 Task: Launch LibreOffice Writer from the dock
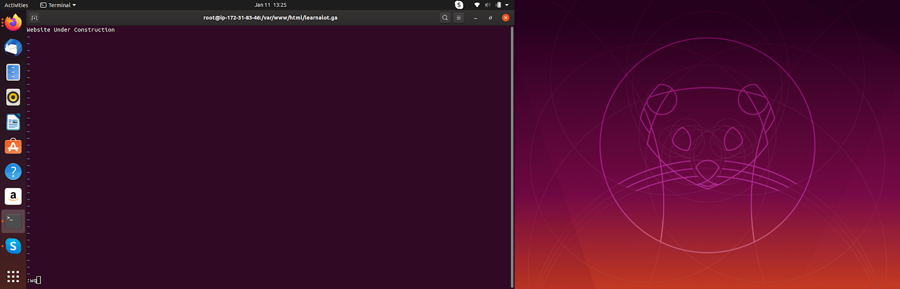point(13,122)
